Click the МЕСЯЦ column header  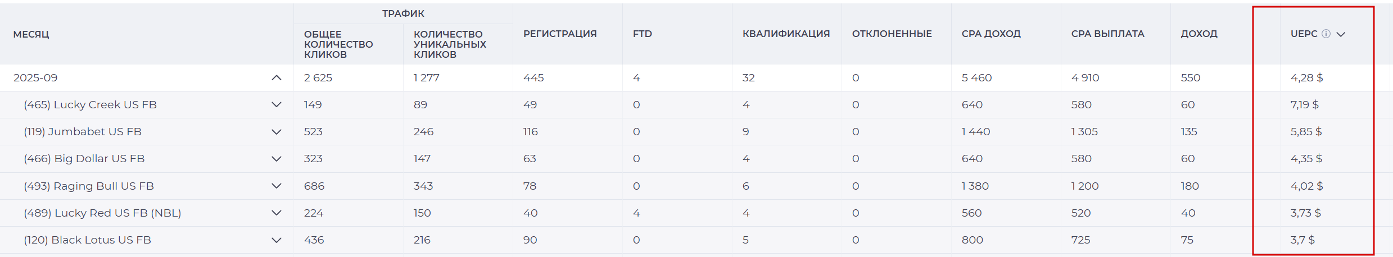[31, 34]
